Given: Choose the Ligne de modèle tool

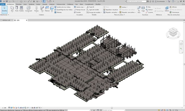Looking at the screenshot, I should click(93, 10).
